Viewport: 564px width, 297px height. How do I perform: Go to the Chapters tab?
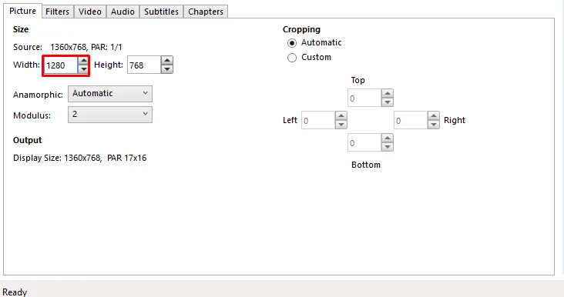pos(206,12)
